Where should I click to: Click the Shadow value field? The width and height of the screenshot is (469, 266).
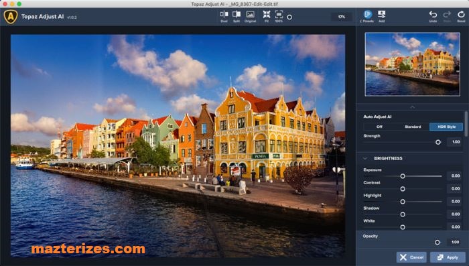tap(455, 214)
